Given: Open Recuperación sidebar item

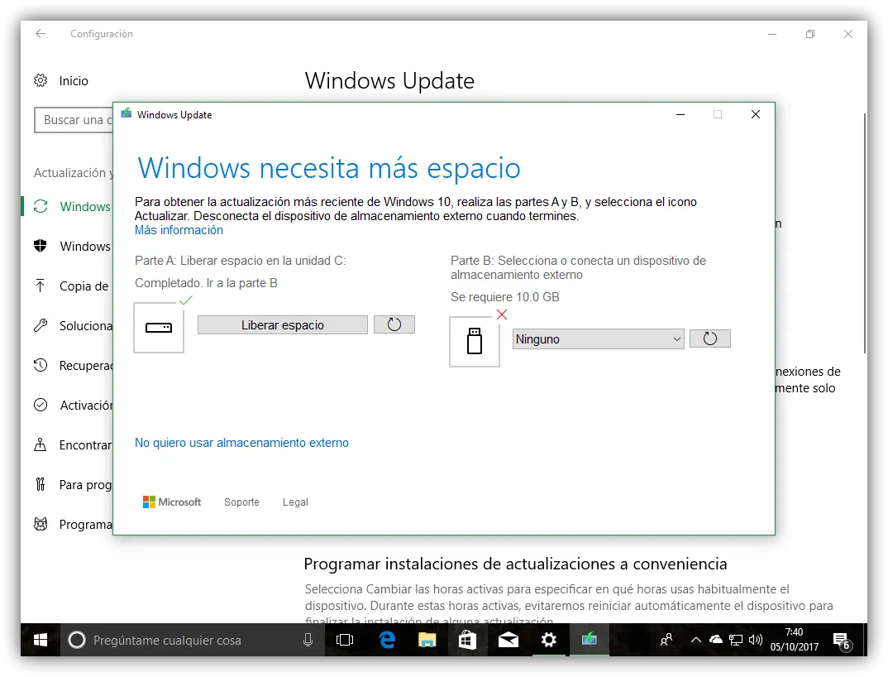Looking at the screenshot, I should coord(68,365).
